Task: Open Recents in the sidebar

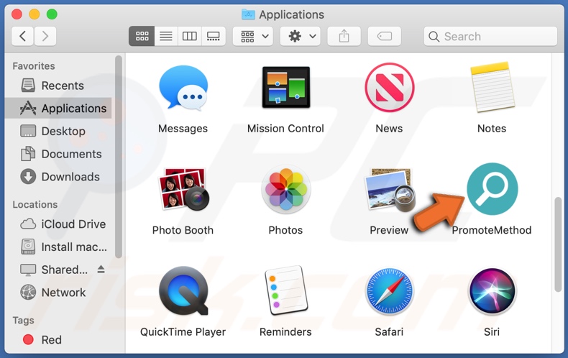Action: 58,86
